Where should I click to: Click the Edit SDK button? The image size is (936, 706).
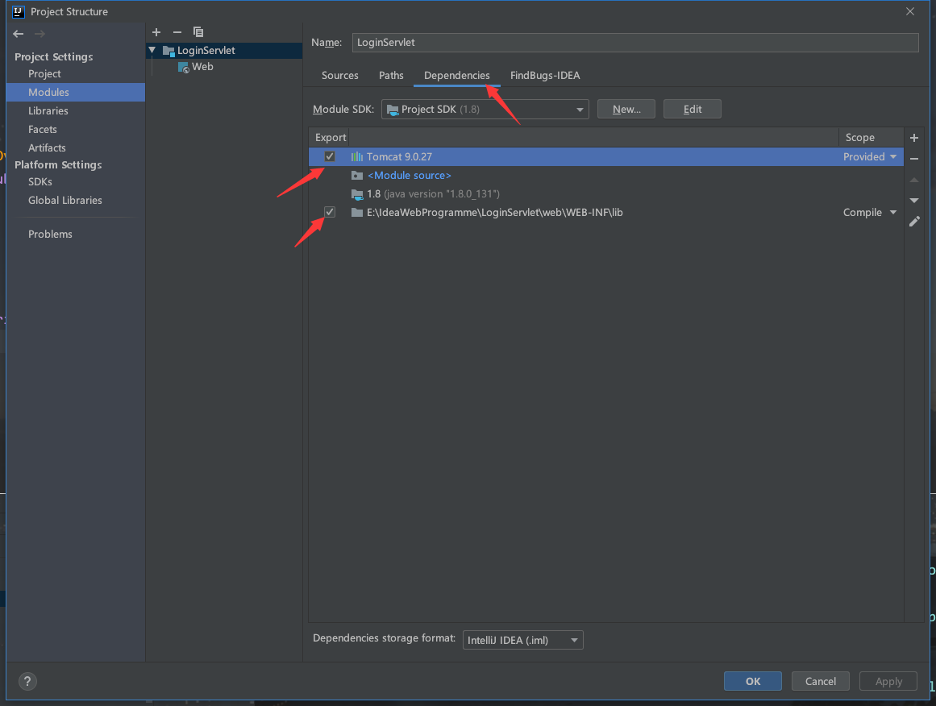693,110
